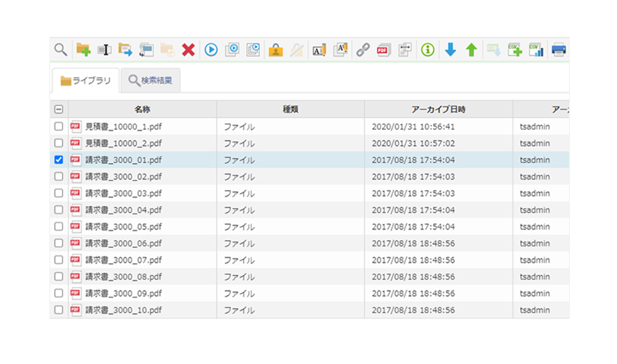Click the CSV add icon with plus
Screen dimensions: 617x364
(x=515, y=49)
